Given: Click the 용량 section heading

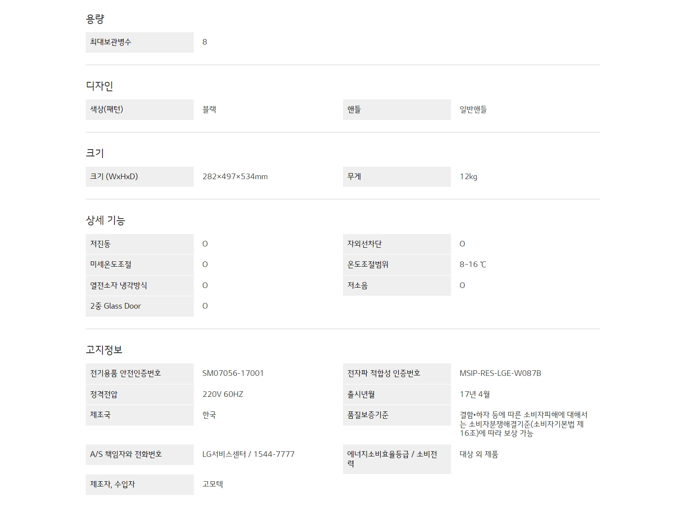Looking at the screenshot, I should point(95,19).
